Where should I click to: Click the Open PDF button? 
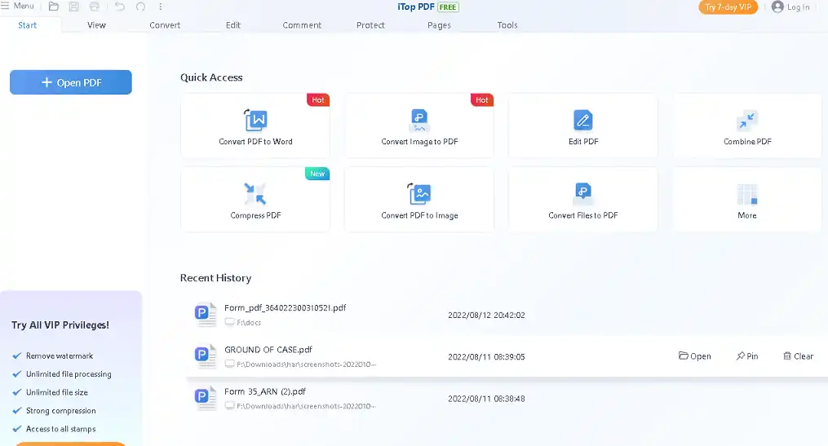coord(71,82)
